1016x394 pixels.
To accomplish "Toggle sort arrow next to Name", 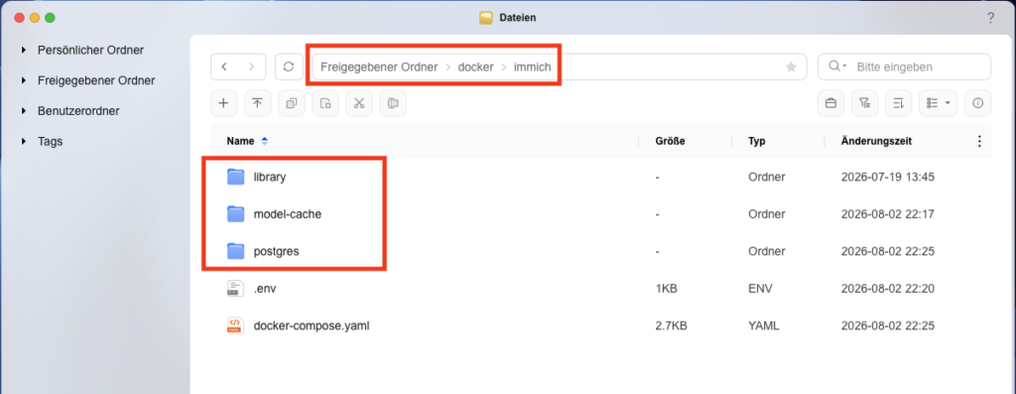I will coord(264,141).
